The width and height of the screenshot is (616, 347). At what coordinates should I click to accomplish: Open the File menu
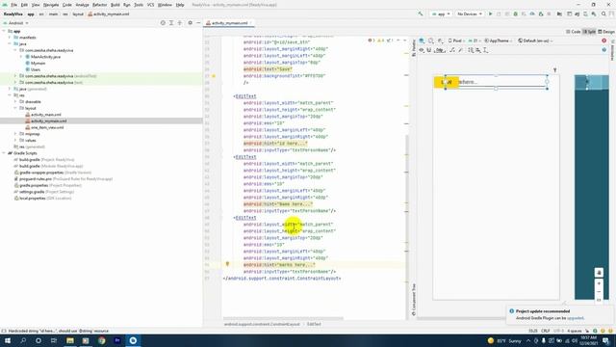[13, 5]
